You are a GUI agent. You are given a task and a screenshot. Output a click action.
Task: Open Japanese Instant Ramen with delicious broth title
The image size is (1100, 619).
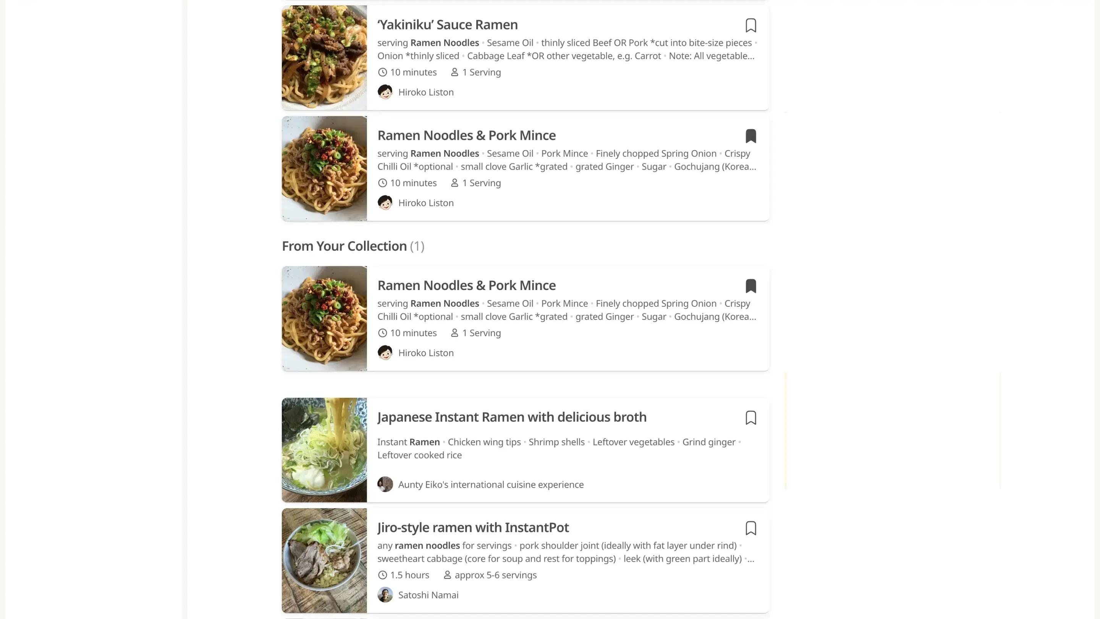(511, 417)
